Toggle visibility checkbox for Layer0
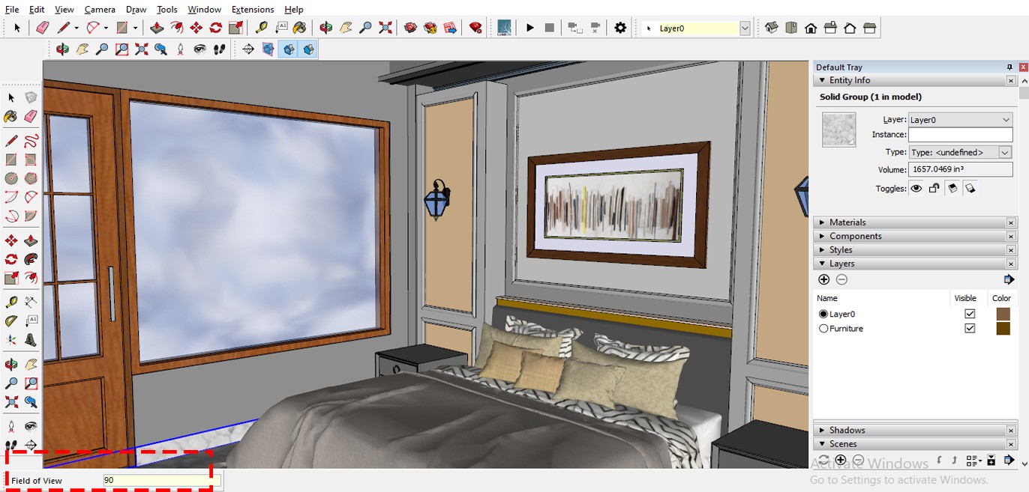The image size is (1029, 492). (x=970, y=314)
